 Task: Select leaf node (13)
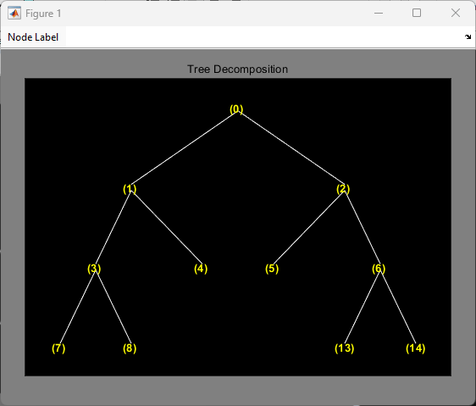[344, 348]
